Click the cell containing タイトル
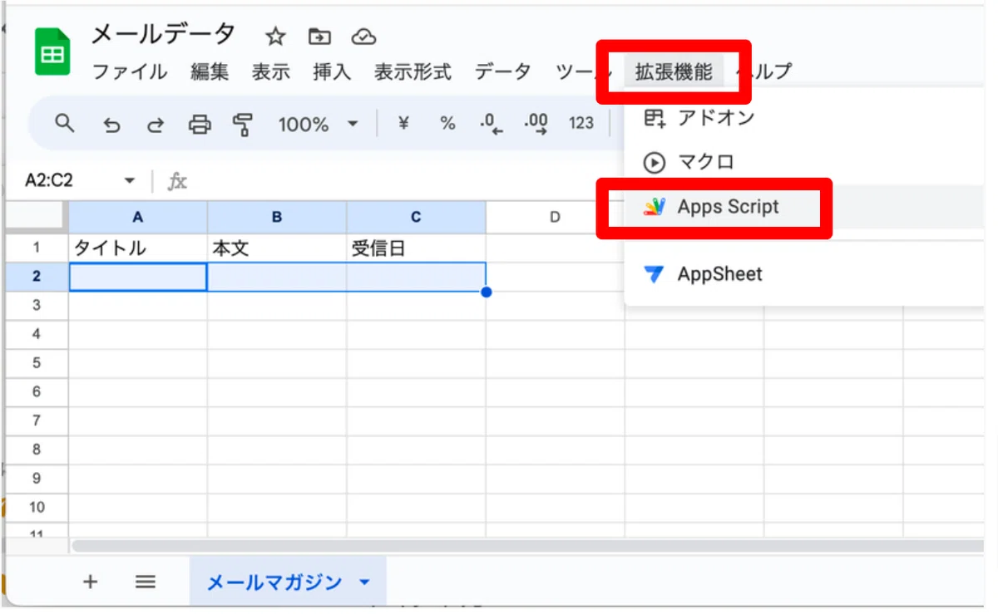This screenshot has height=614, width=998. [x=138, y=248]
